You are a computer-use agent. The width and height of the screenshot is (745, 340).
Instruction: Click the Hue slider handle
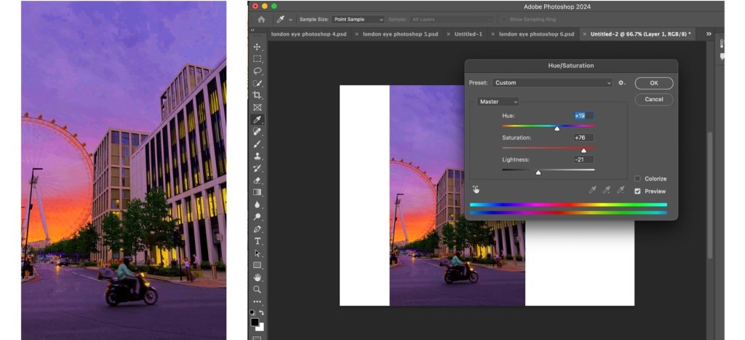coord(557,128)
